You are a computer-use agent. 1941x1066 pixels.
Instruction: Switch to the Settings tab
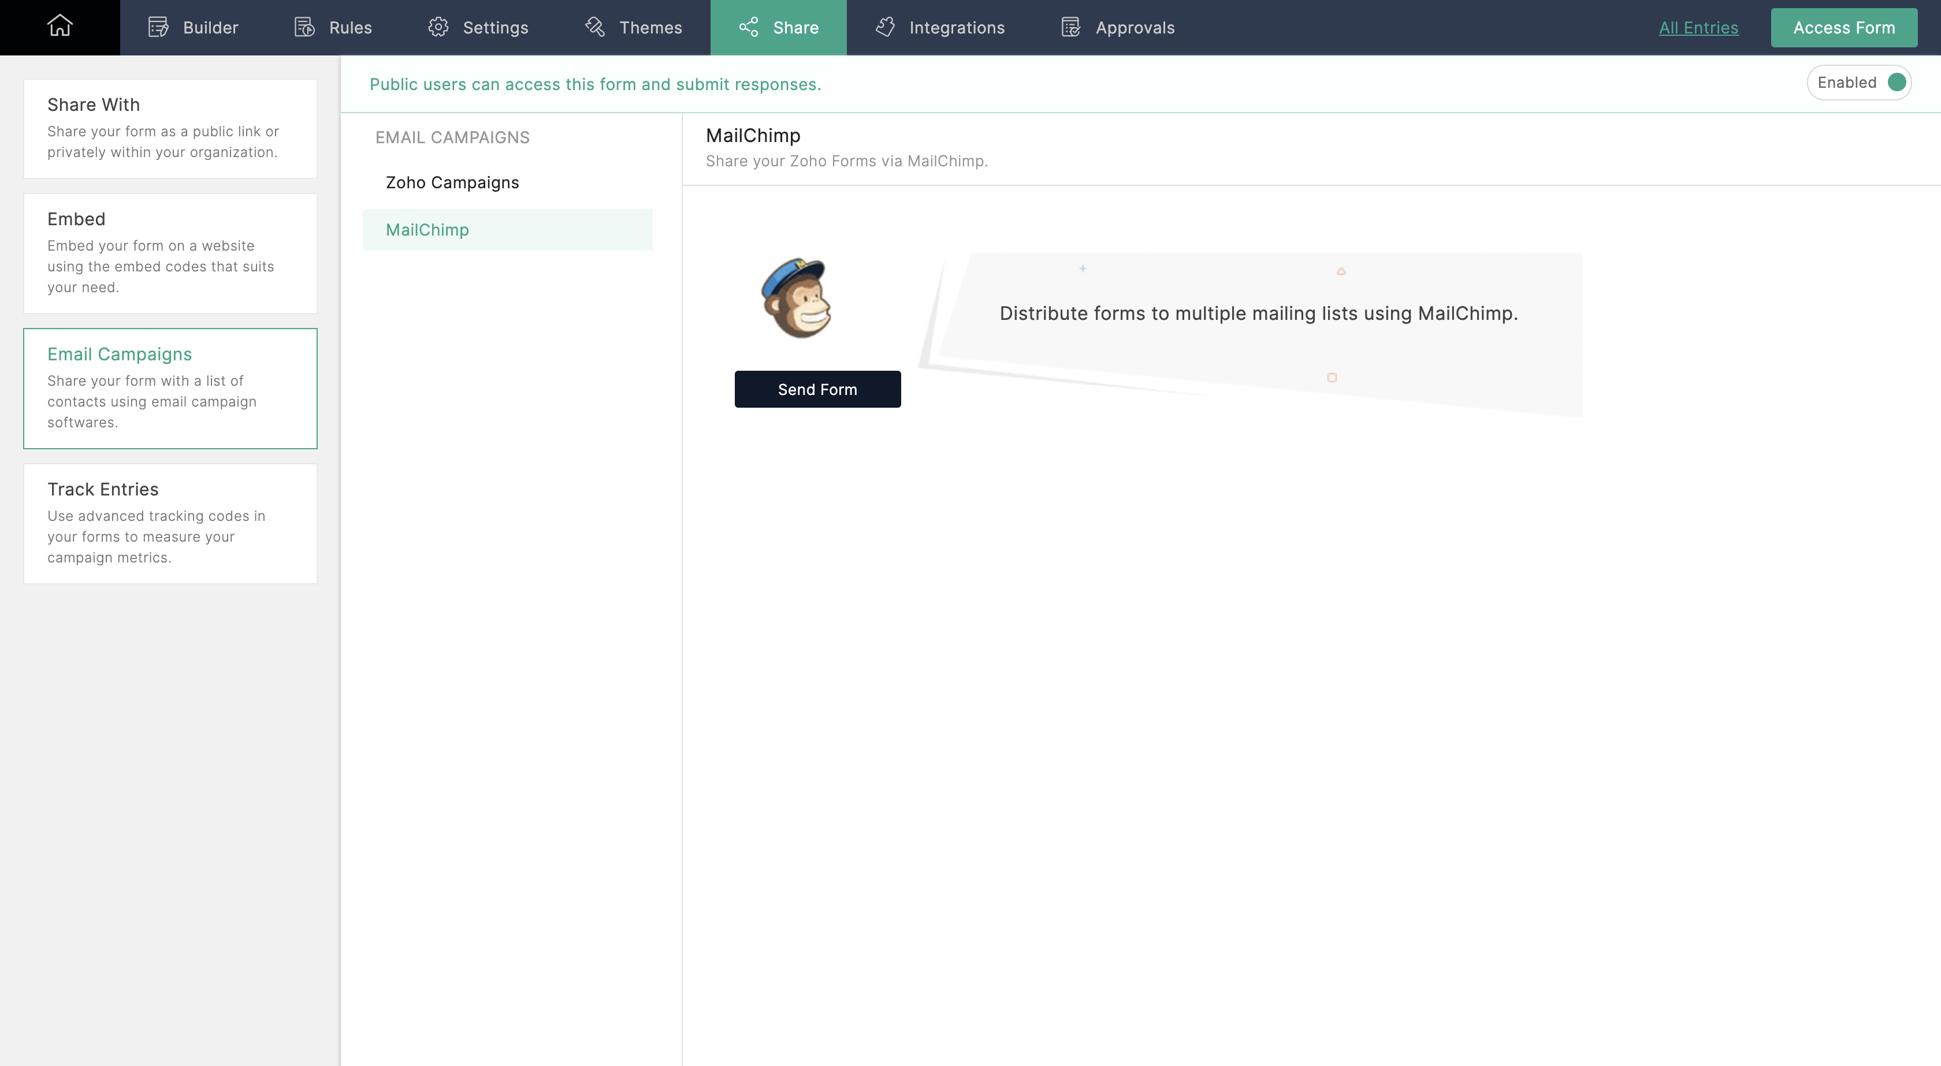pos(478,27)
